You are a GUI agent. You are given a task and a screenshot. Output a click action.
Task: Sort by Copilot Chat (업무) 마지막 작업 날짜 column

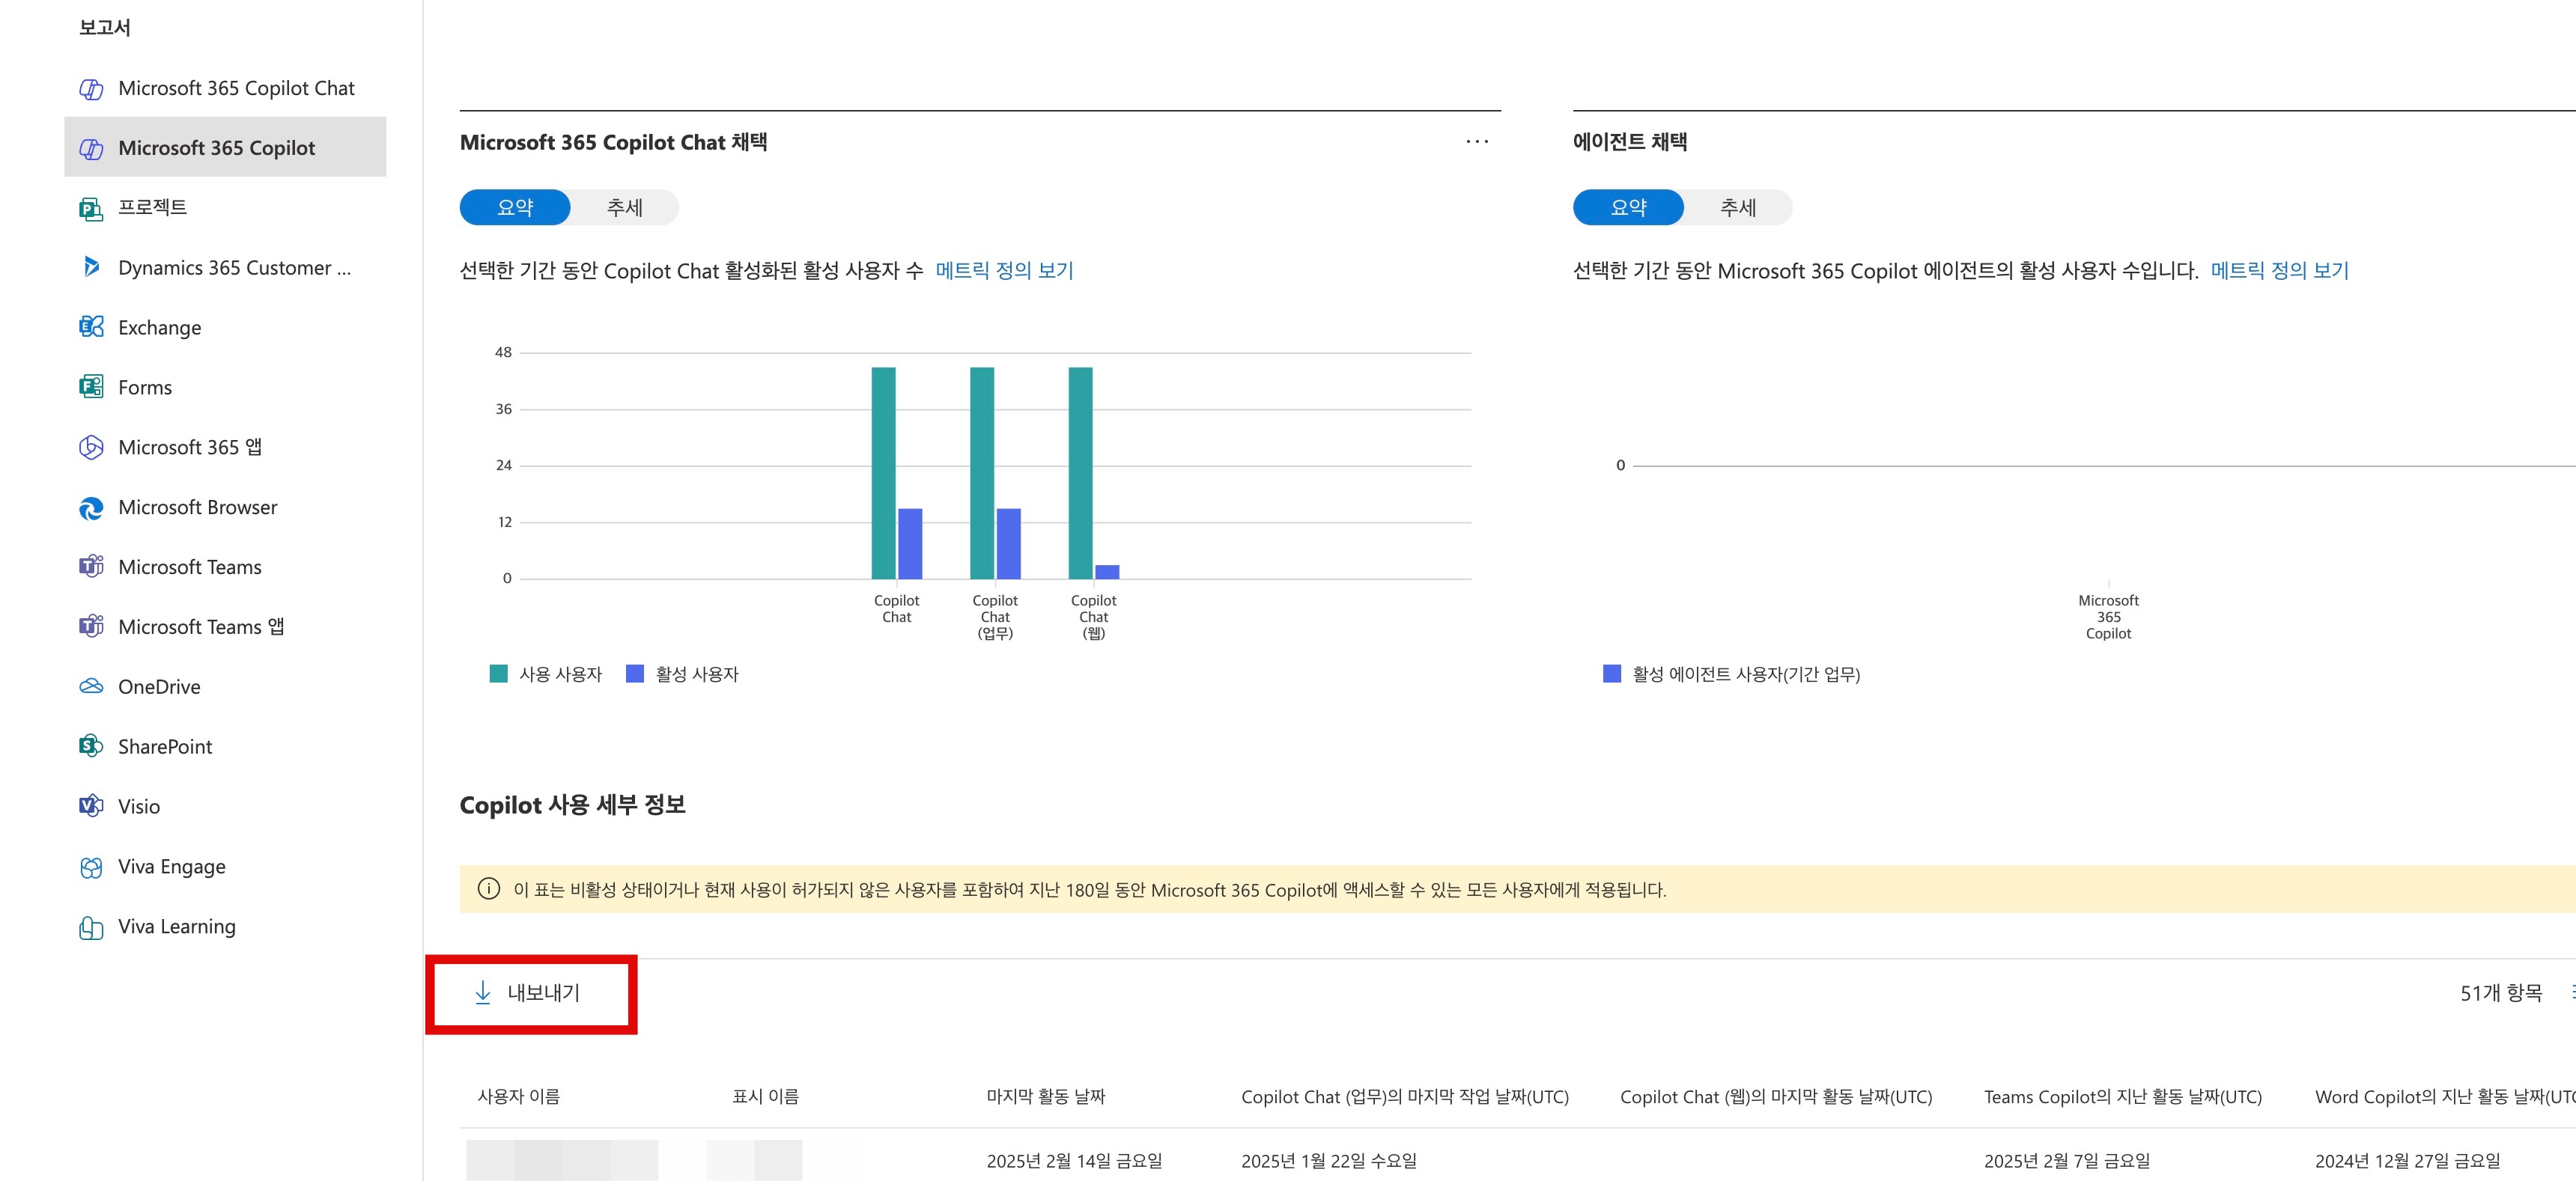point(1404,1097)
